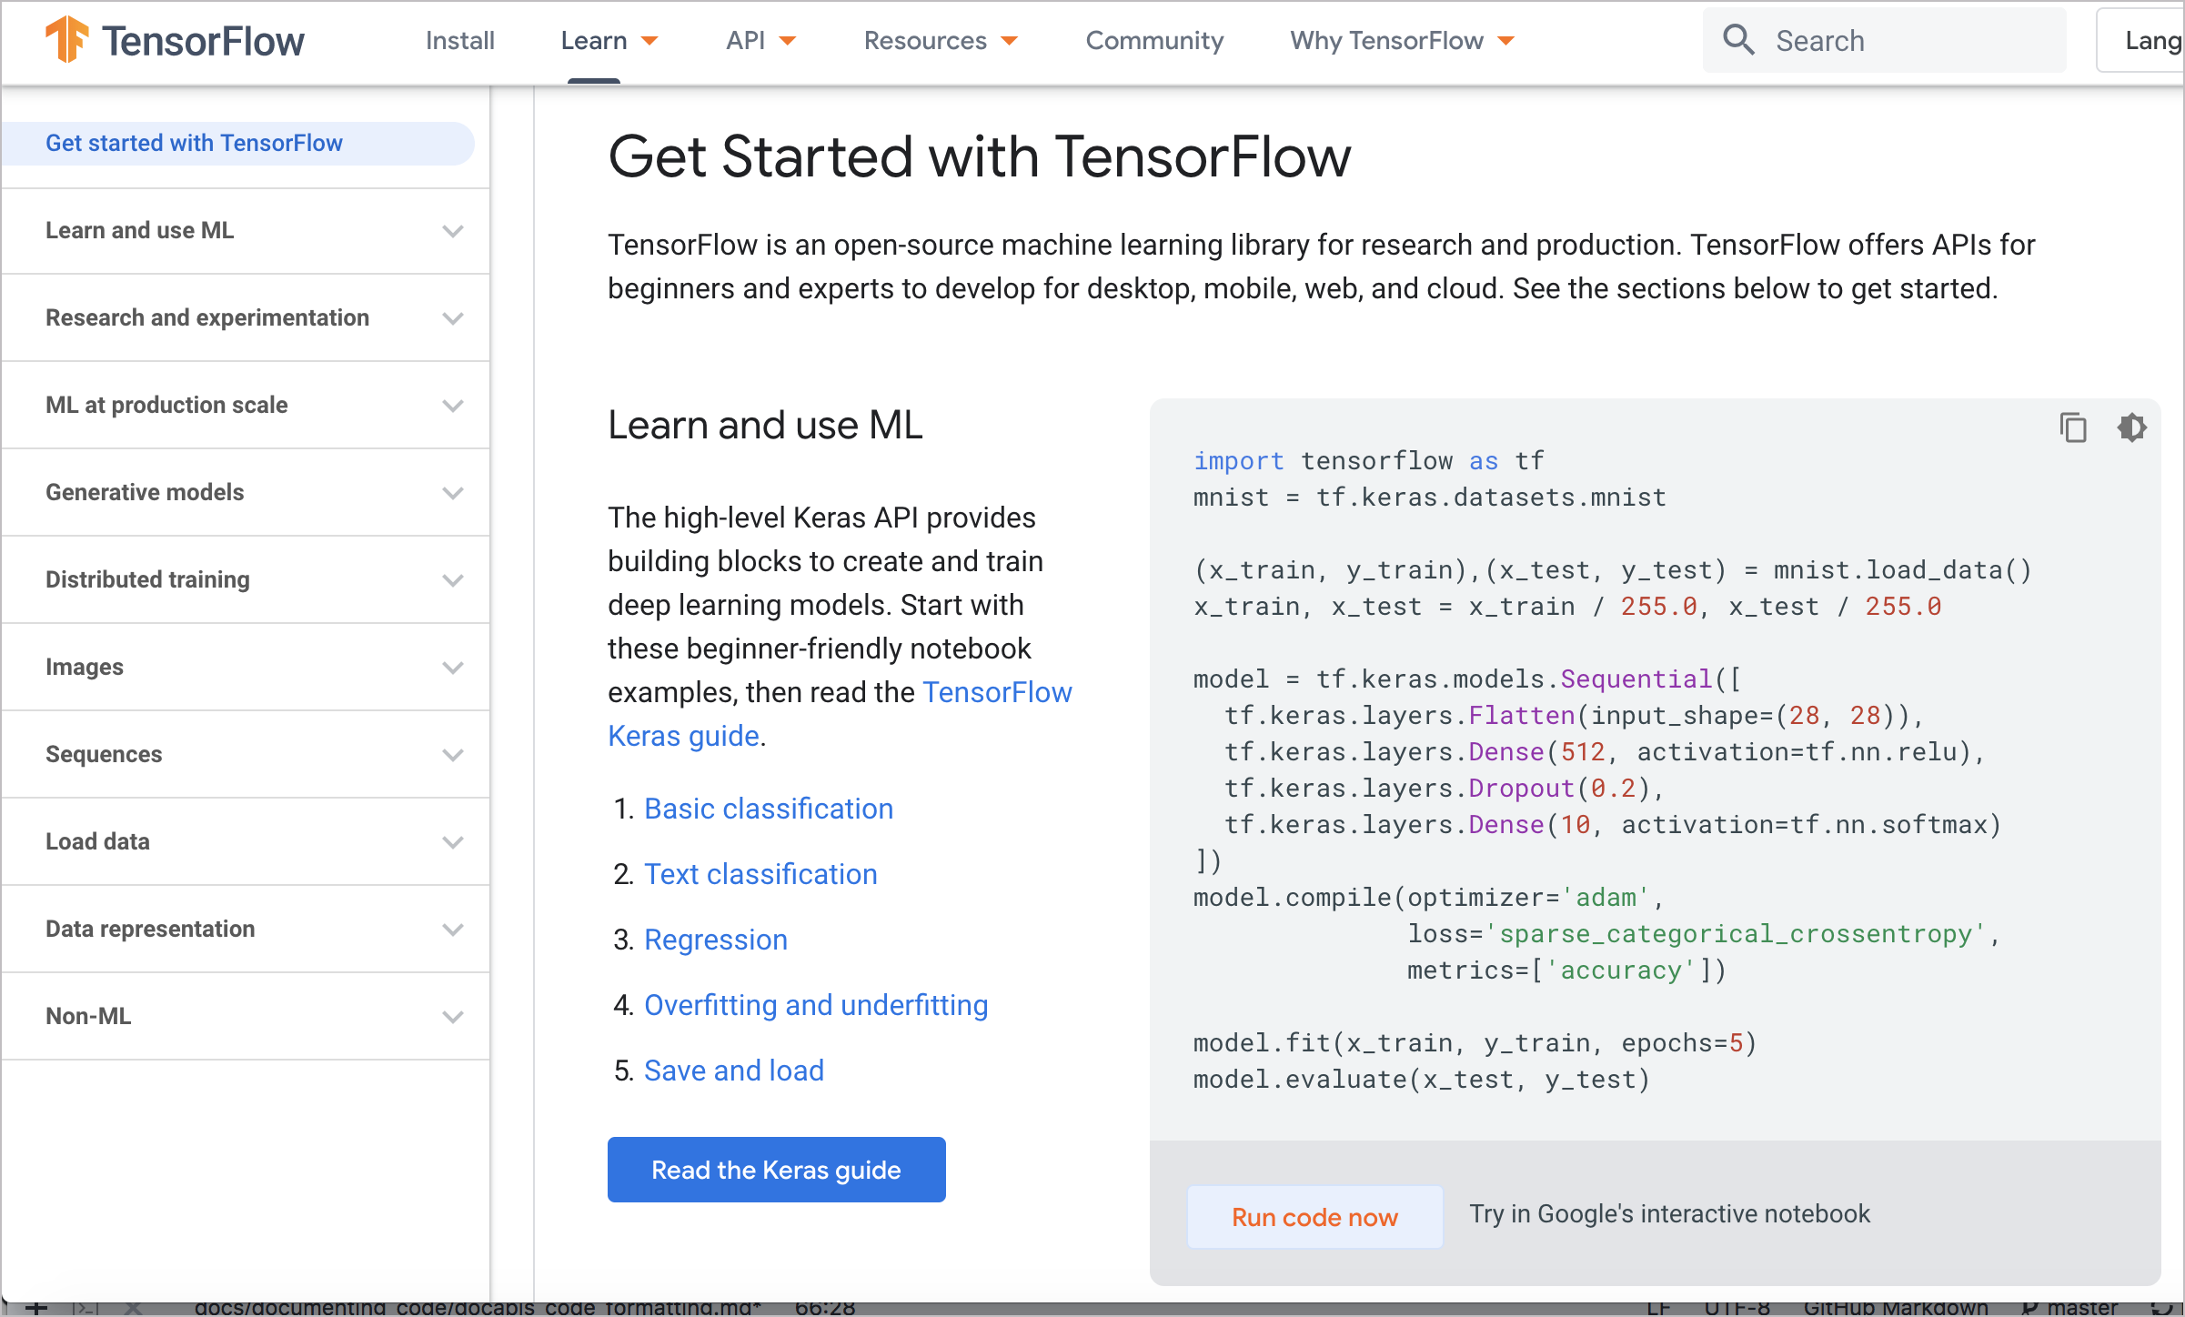The height and width of the screenshot is (1317, 2185).
Task: Expand Research and experimentation sidebar chevron
Action: pyautogui.click(x=452, y=317)
